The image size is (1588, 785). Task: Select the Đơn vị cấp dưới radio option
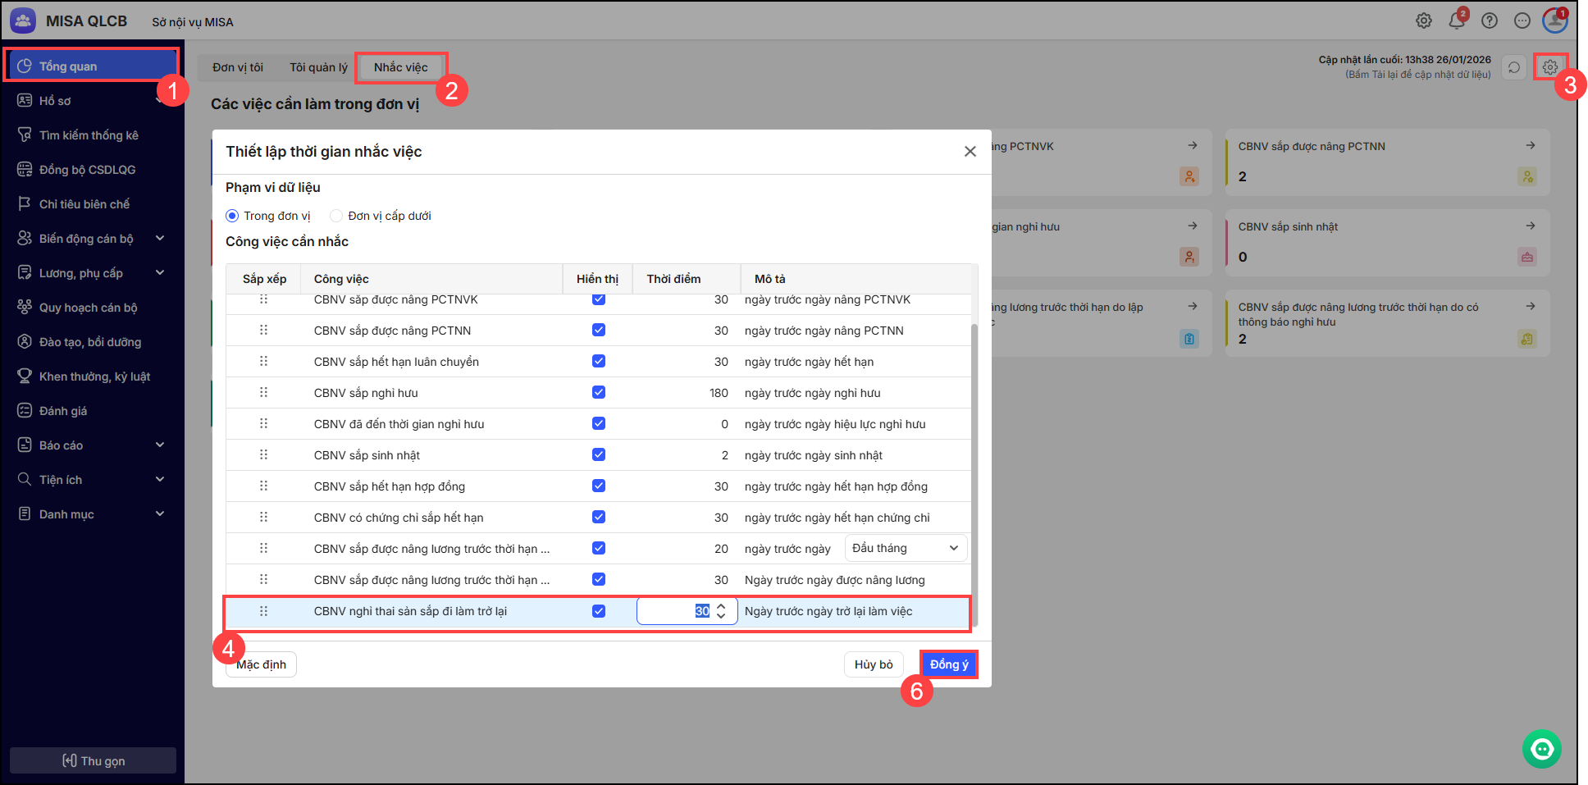tap(336, 216)
